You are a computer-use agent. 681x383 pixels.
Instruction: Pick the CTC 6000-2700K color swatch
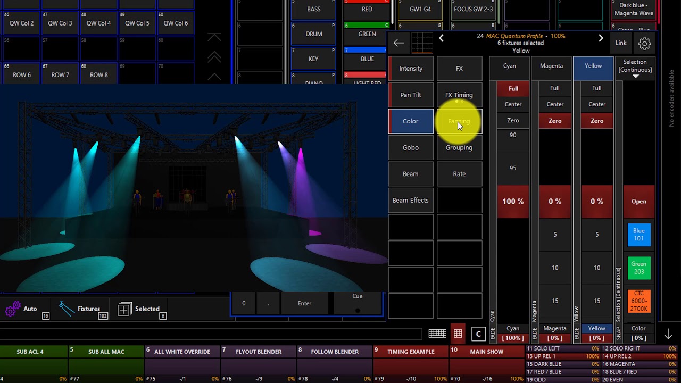(639, 301)
